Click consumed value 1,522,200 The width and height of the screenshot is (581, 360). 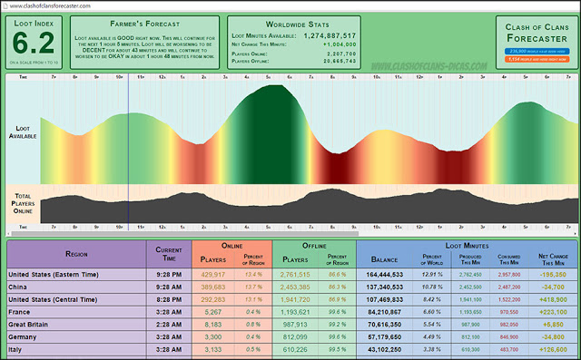click(x=509, y=299)
